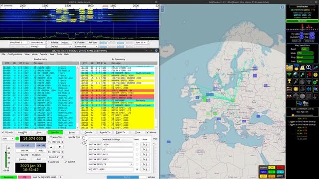Click the feather pen icon in GridTracker
319x179 pixels.
click(296, 82)
